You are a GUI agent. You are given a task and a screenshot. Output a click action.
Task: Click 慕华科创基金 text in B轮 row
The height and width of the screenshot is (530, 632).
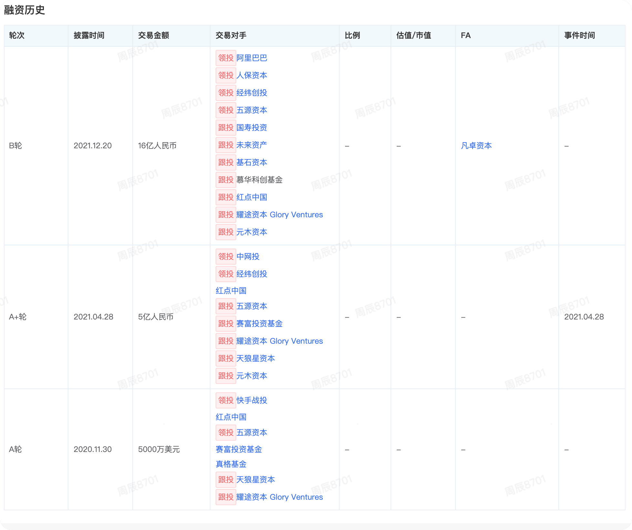[260, 180]
